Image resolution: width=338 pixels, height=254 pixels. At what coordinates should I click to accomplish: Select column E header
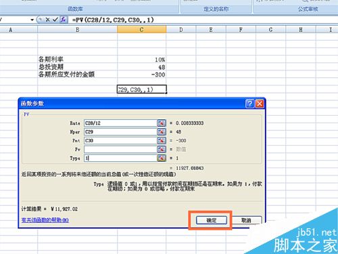pyautogui.click(x=211, y=30)
